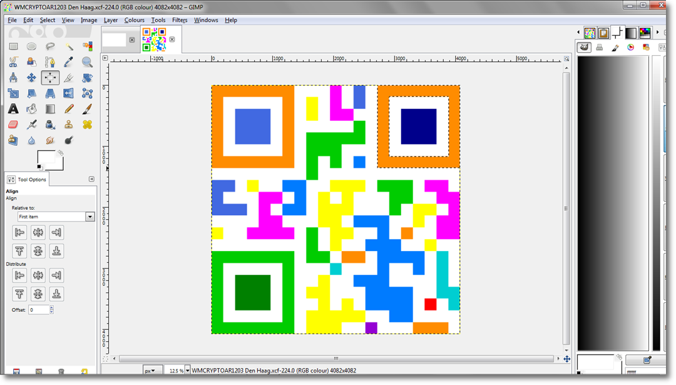Screen dimensions: 676x385
Task: Select the Scissors Select tool
Action: [x=13, y=62]
